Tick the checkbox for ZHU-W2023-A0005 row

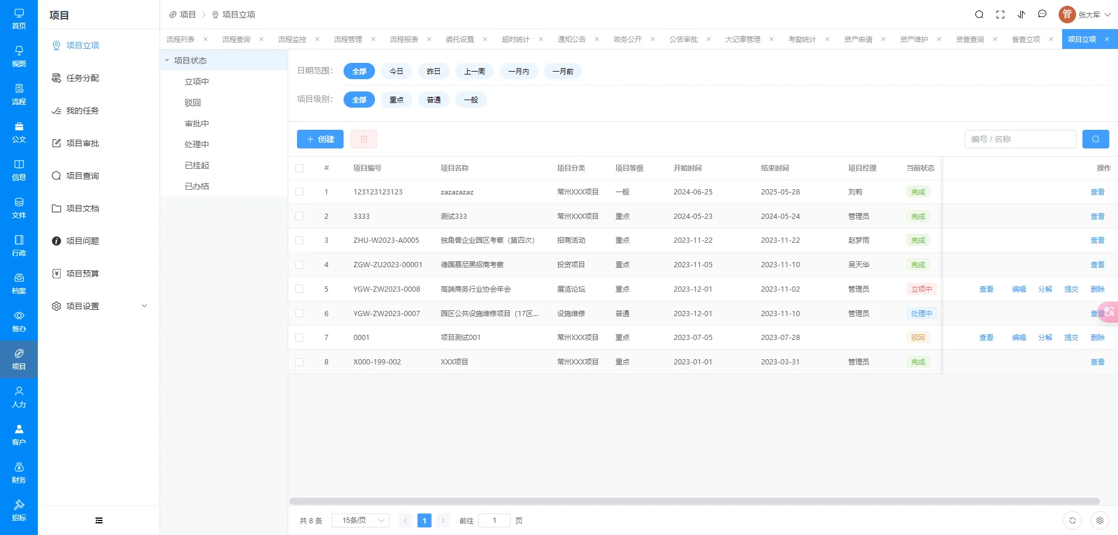299,240
